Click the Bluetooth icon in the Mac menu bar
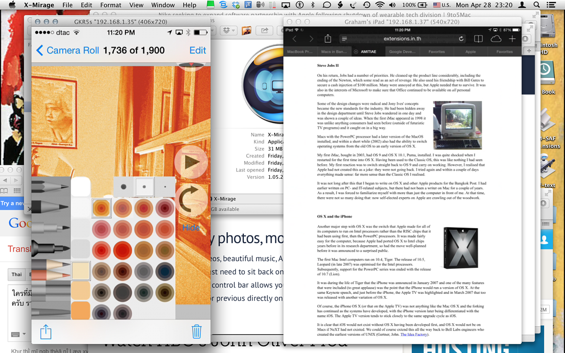 [x=313, y=5]
